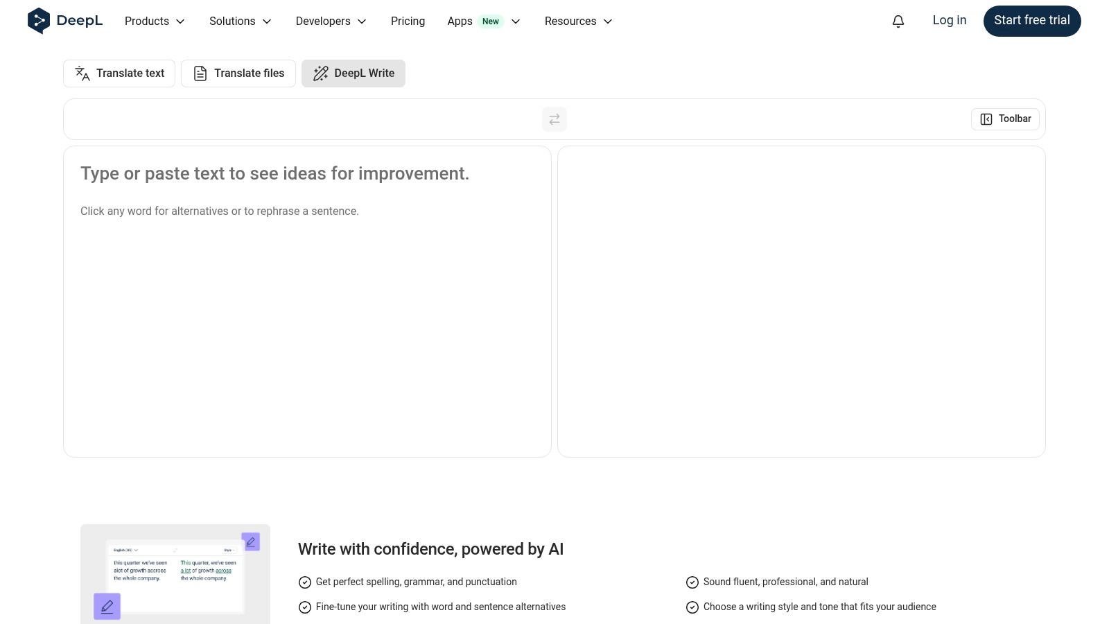1109x624 pixels.
Task: Click the New badge next to Apps
Action: click(491, 21)
